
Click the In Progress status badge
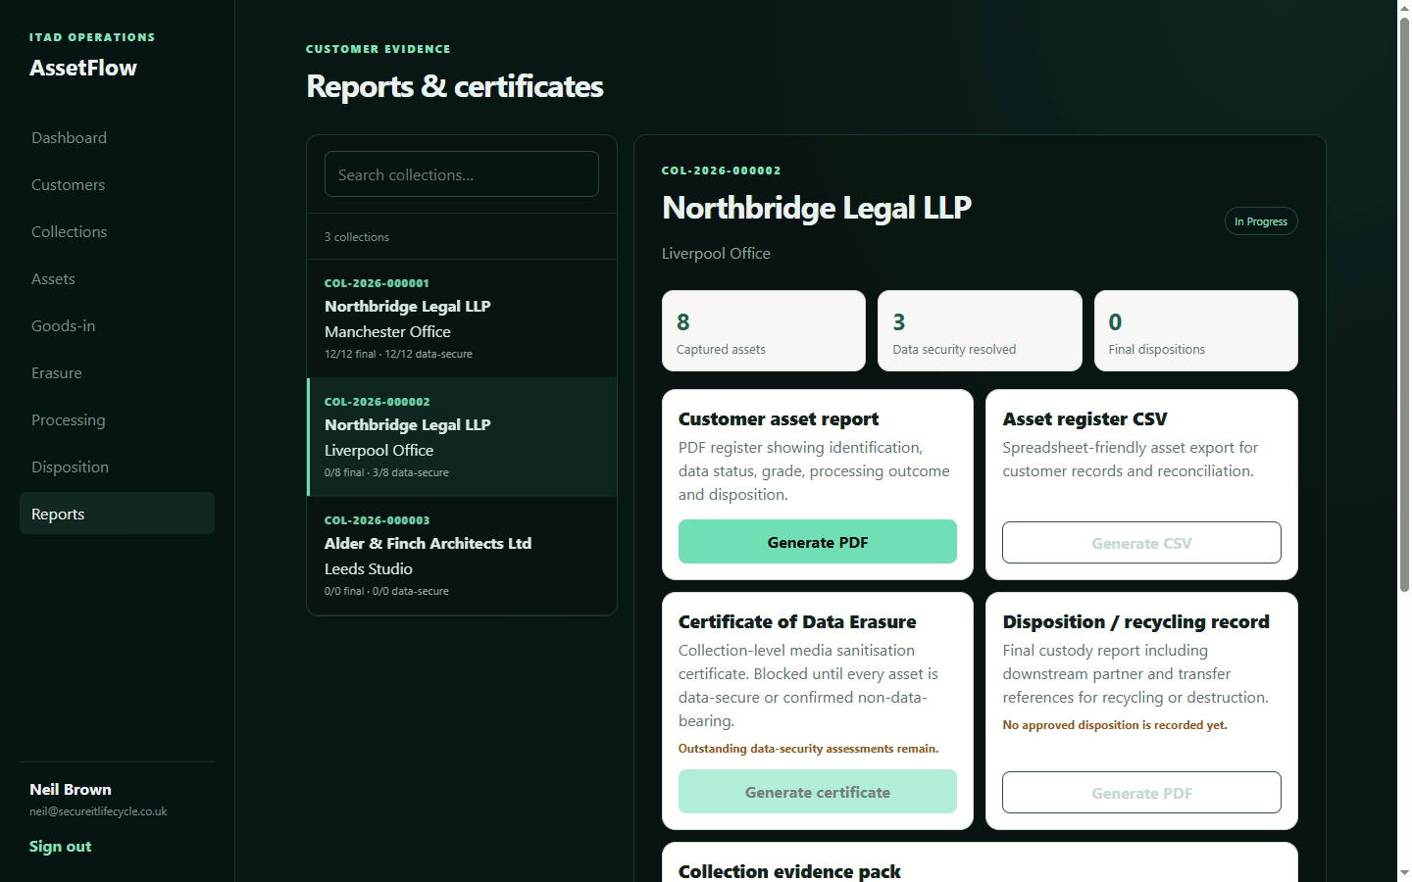(1261, 221)
